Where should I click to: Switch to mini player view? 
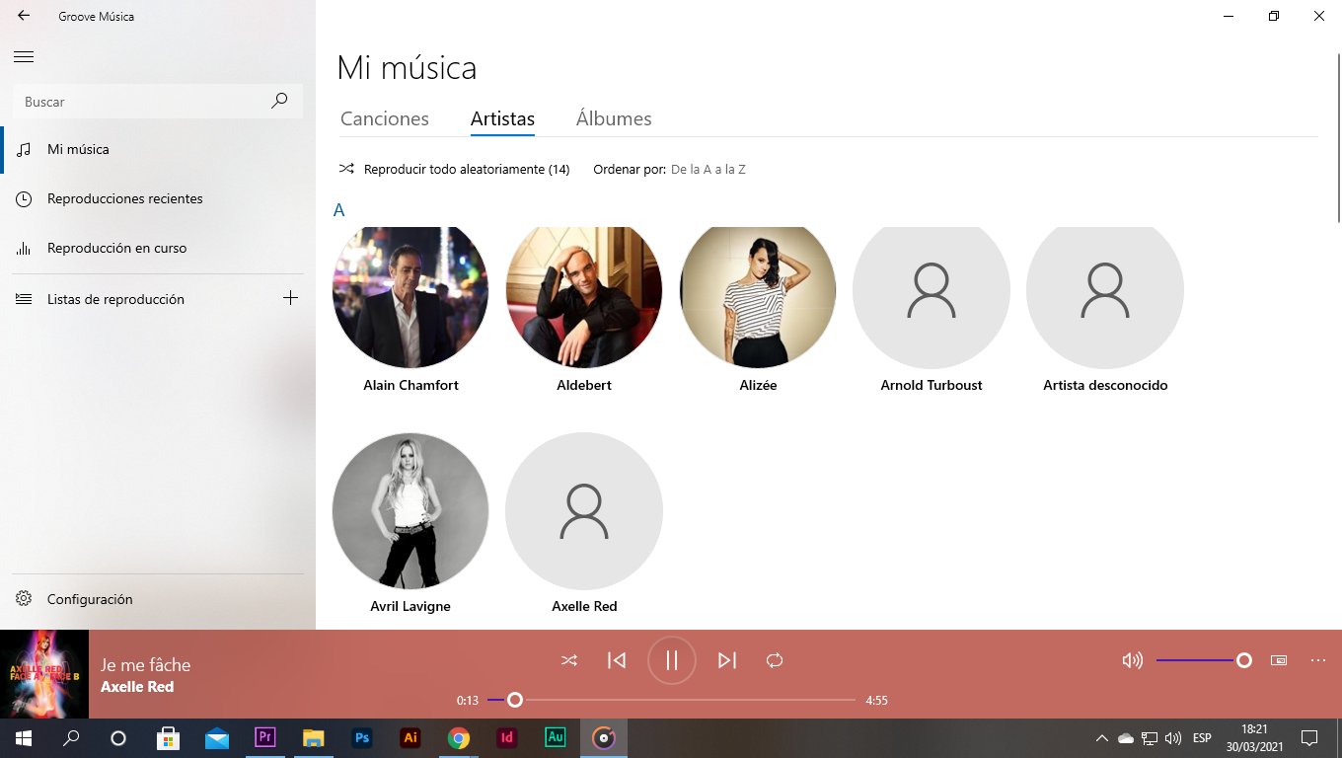click(1279, 660)
